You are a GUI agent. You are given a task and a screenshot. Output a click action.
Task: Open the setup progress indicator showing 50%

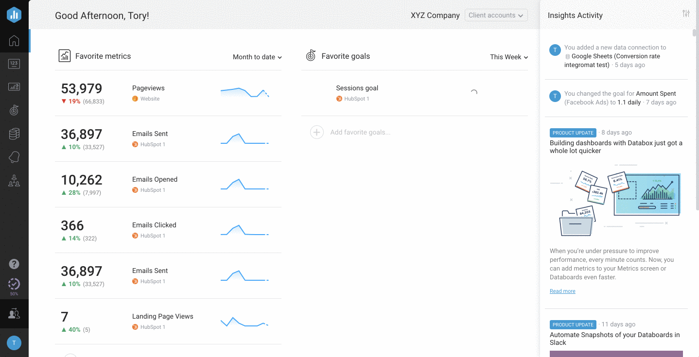pyautogui.click(x=14, y=284)
